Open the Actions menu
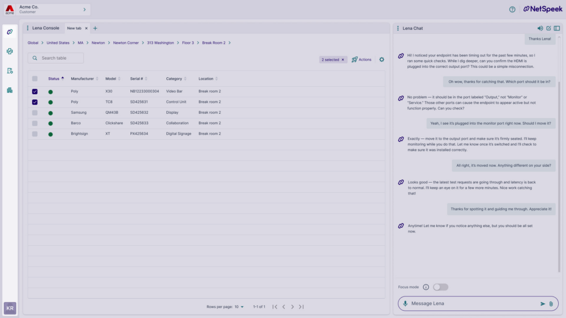 coord(361,60)
